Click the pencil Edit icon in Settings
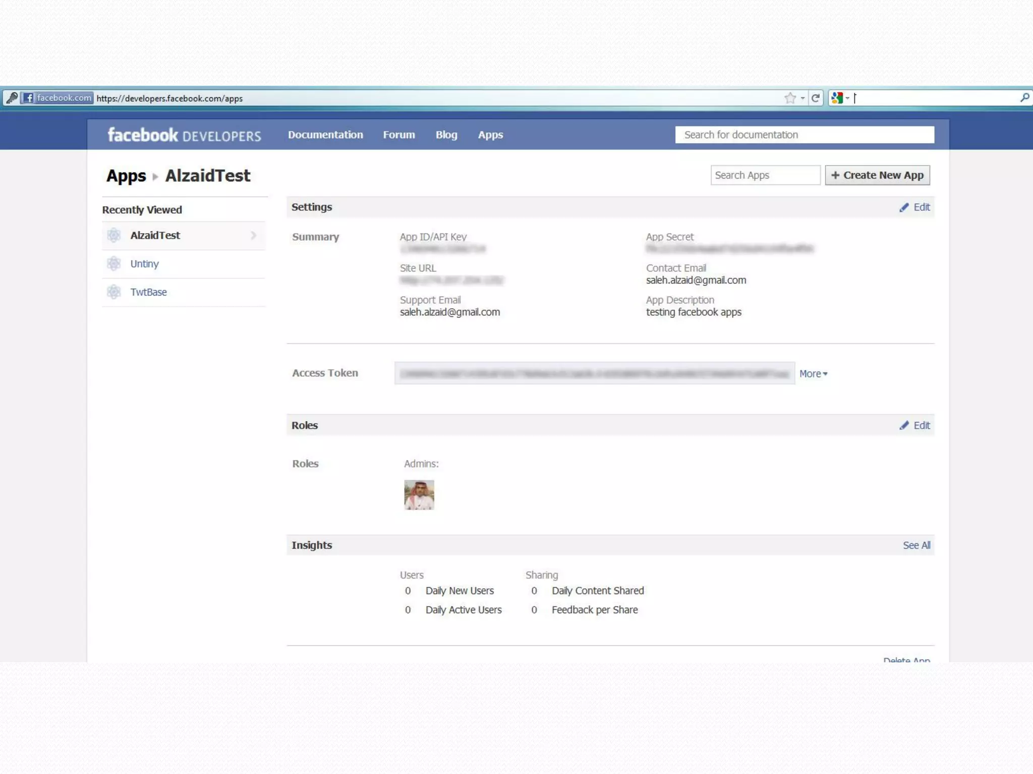The height and width of the screenshot is (774, 1033). tap(904, 207)
